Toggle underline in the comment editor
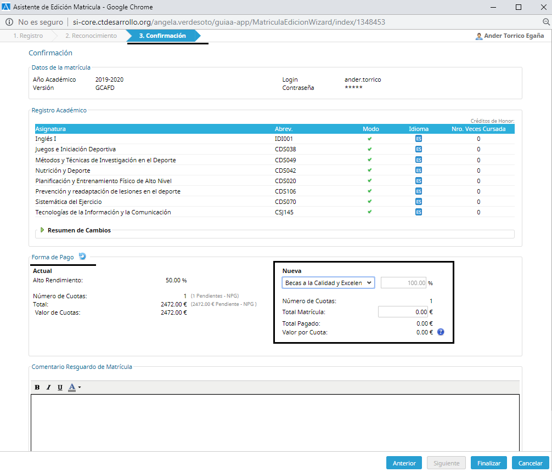Screen dimensions: 552x472 pos(60,388)
